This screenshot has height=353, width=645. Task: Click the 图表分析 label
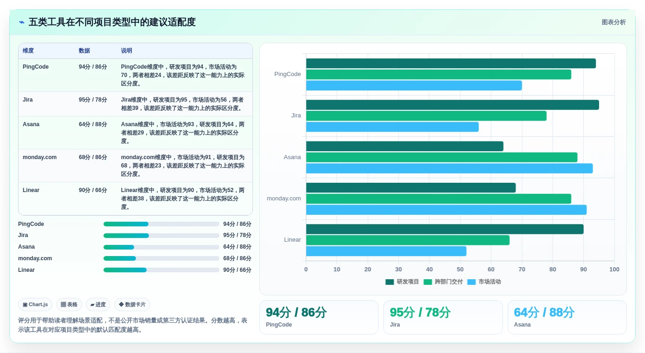click(x=613, y=22)
